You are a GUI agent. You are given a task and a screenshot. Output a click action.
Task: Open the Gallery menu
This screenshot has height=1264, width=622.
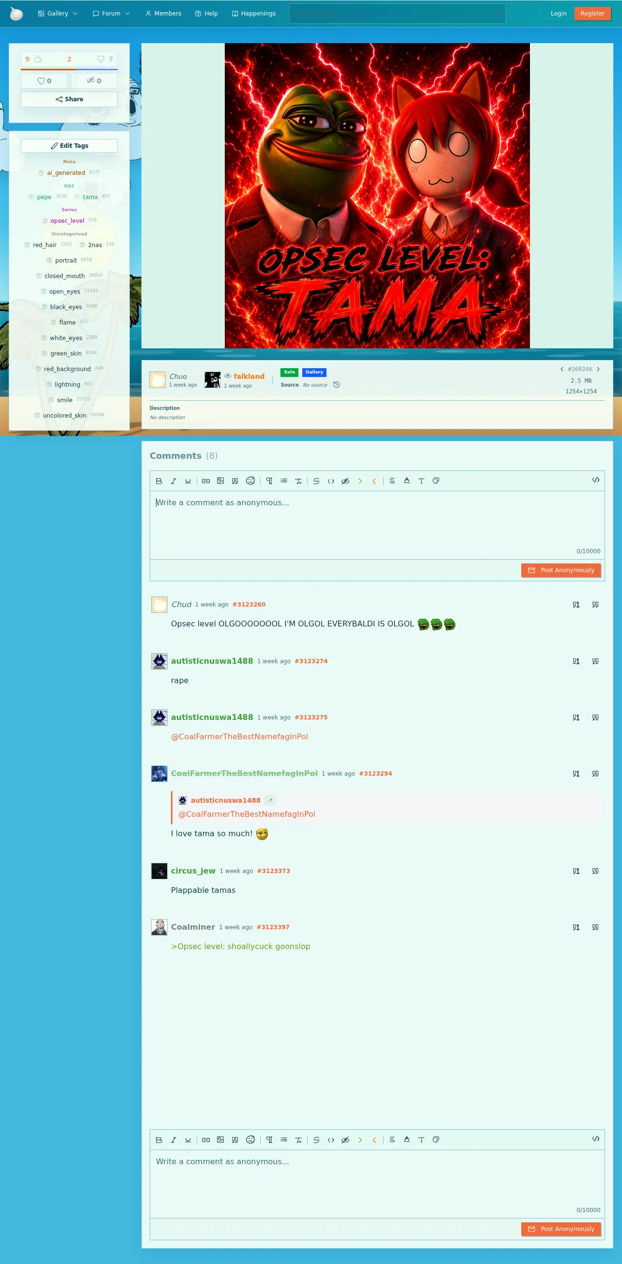pos(57,14)
